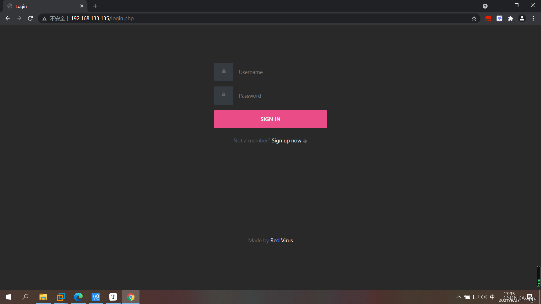Follow the Sign up now link

point(287,140)
